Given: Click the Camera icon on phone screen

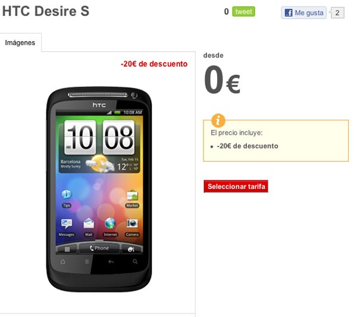Looking at the screenshot, I should 132,228.
